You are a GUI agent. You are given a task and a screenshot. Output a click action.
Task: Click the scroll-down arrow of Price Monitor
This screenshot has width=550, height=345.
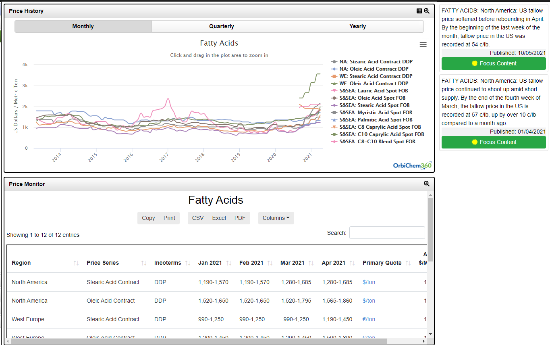[x=430, y=334]
